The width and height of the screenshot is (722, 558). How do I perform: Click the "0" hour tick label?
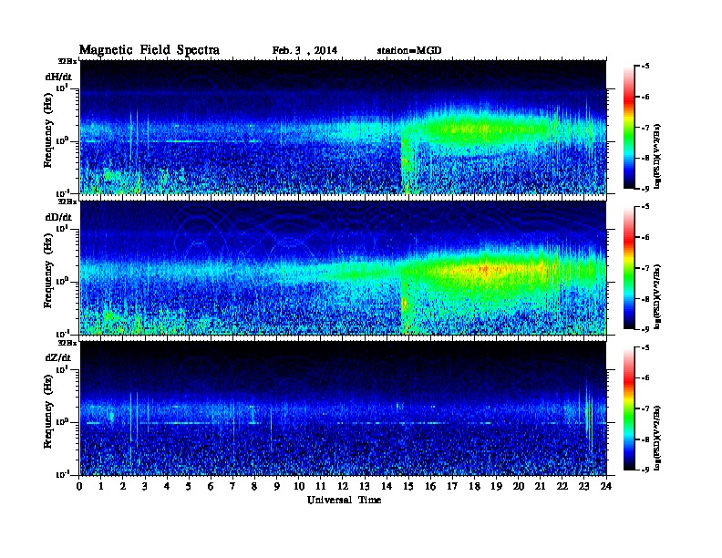coord(79,487)
